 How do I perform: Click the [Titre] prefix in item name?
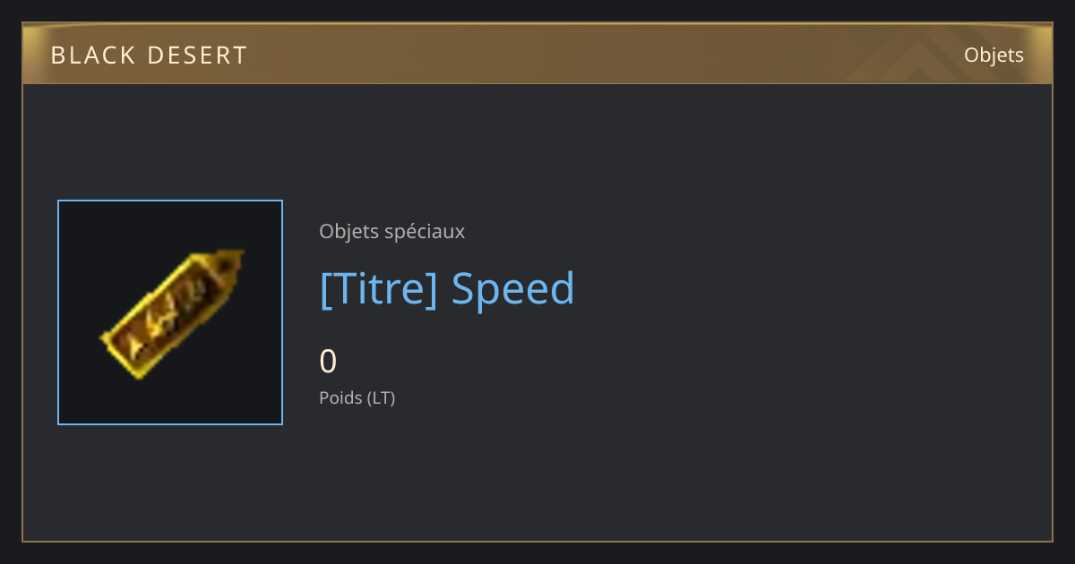point(378,289)
